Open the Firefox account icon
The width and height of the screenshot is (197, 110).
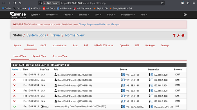pyautogui.click(x=183, y=3)
